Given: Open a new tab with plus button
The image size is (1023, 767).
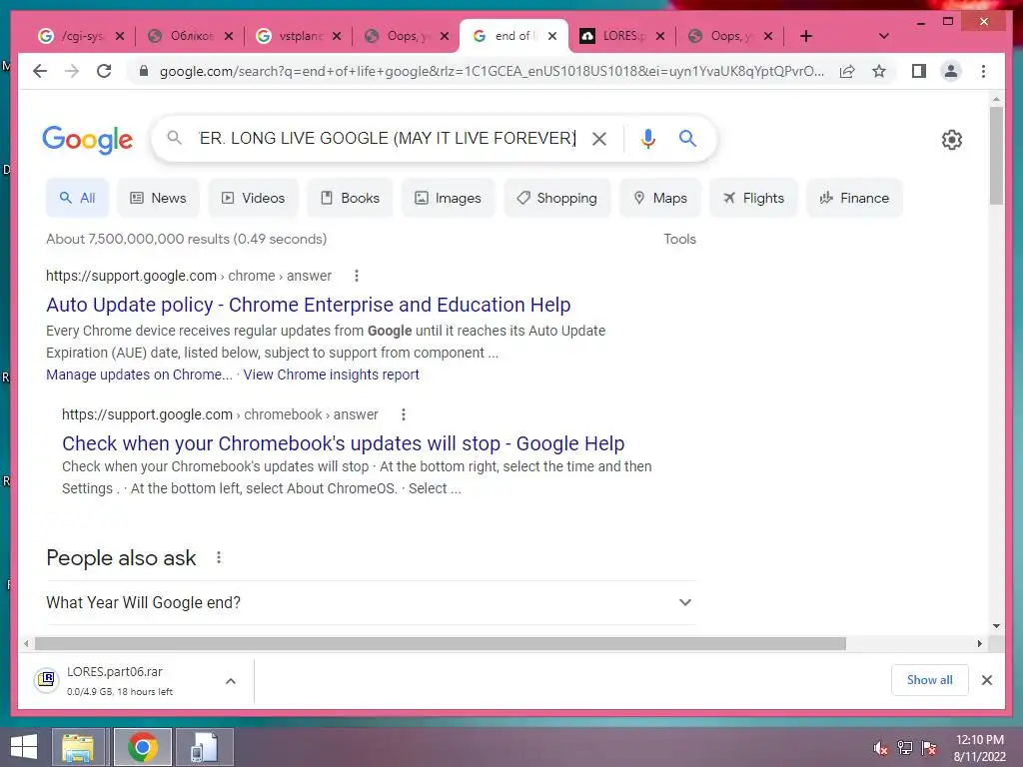Looking at the screenshot, I should (806, 36).
